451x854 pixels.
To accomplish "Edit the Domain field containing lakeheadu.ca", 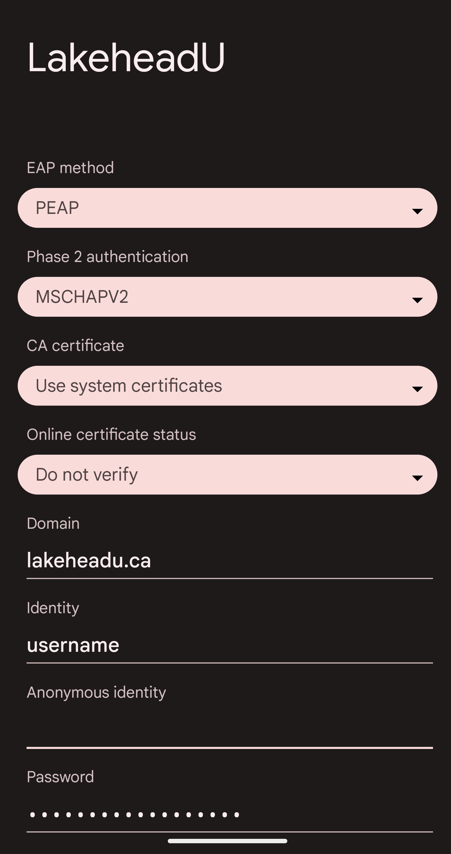I will pyautogui.click(x=229, y=561).
